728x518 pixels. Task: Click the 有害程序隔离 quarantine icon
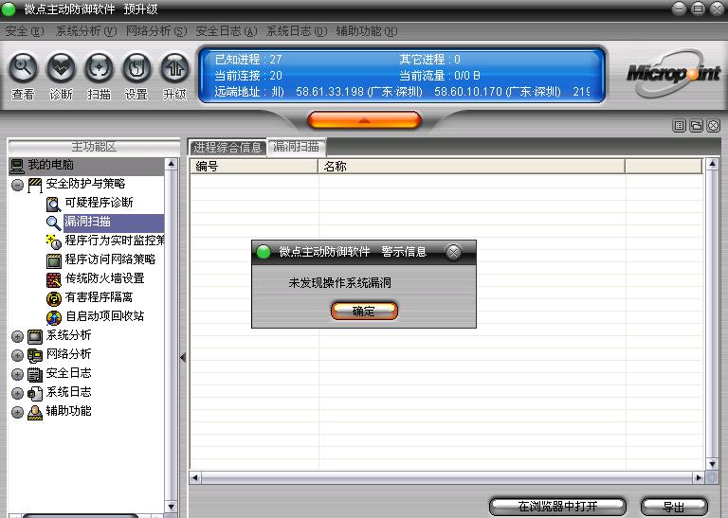[x=53, y=298]
